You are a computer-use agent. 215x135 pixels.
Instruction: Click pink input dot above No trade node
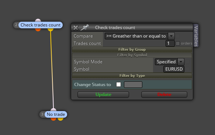click(53, 110)
